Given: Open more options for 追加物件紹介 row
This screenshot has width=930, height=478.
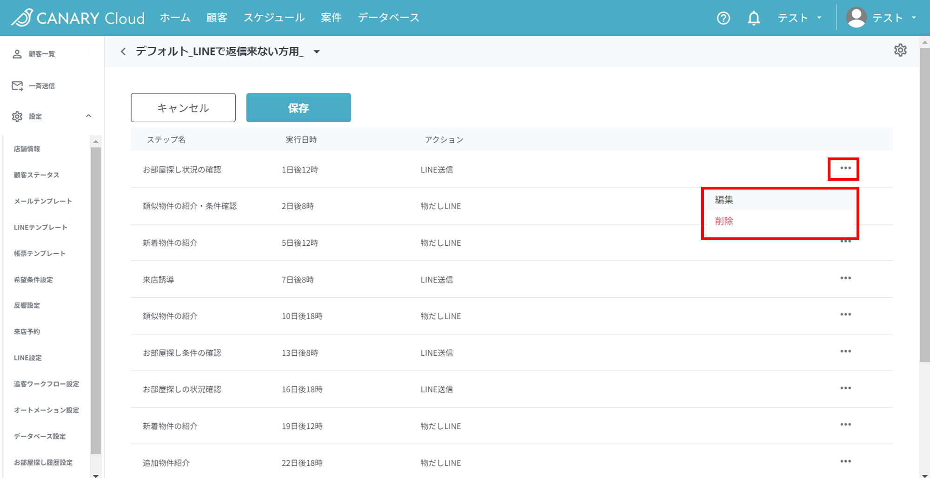Looking at the screenshot, I should (x=845, y=461).
